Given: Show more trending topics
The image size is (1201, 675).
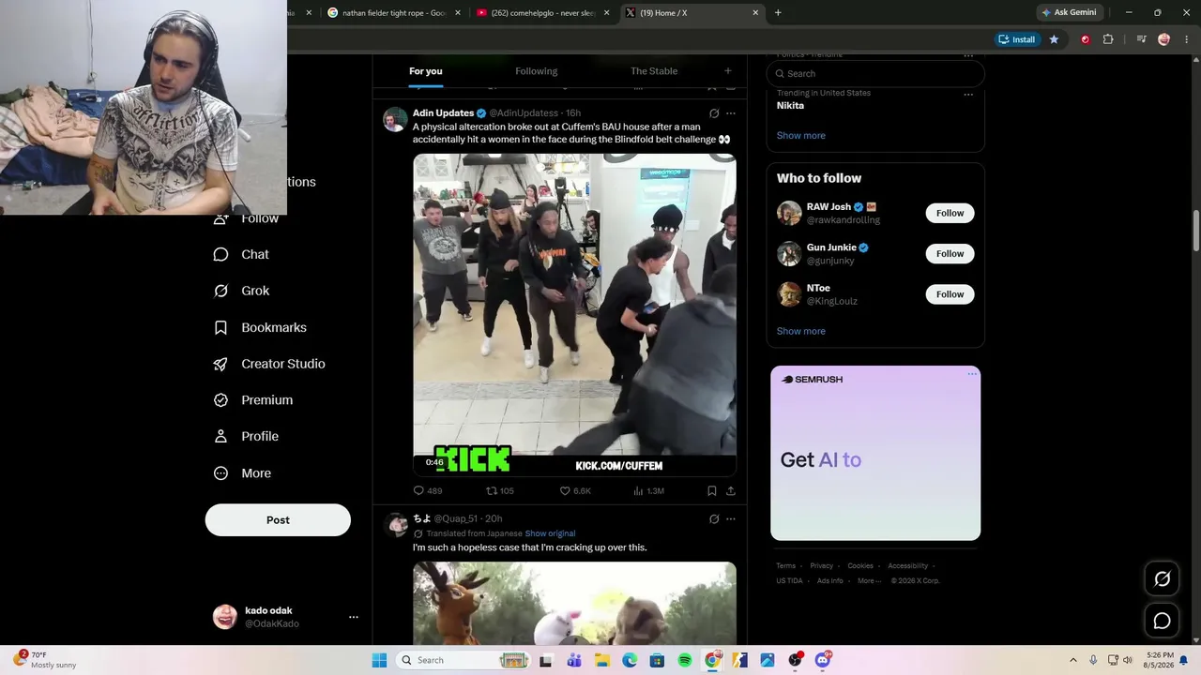Looking at the screenshot, I should [800, 136].
